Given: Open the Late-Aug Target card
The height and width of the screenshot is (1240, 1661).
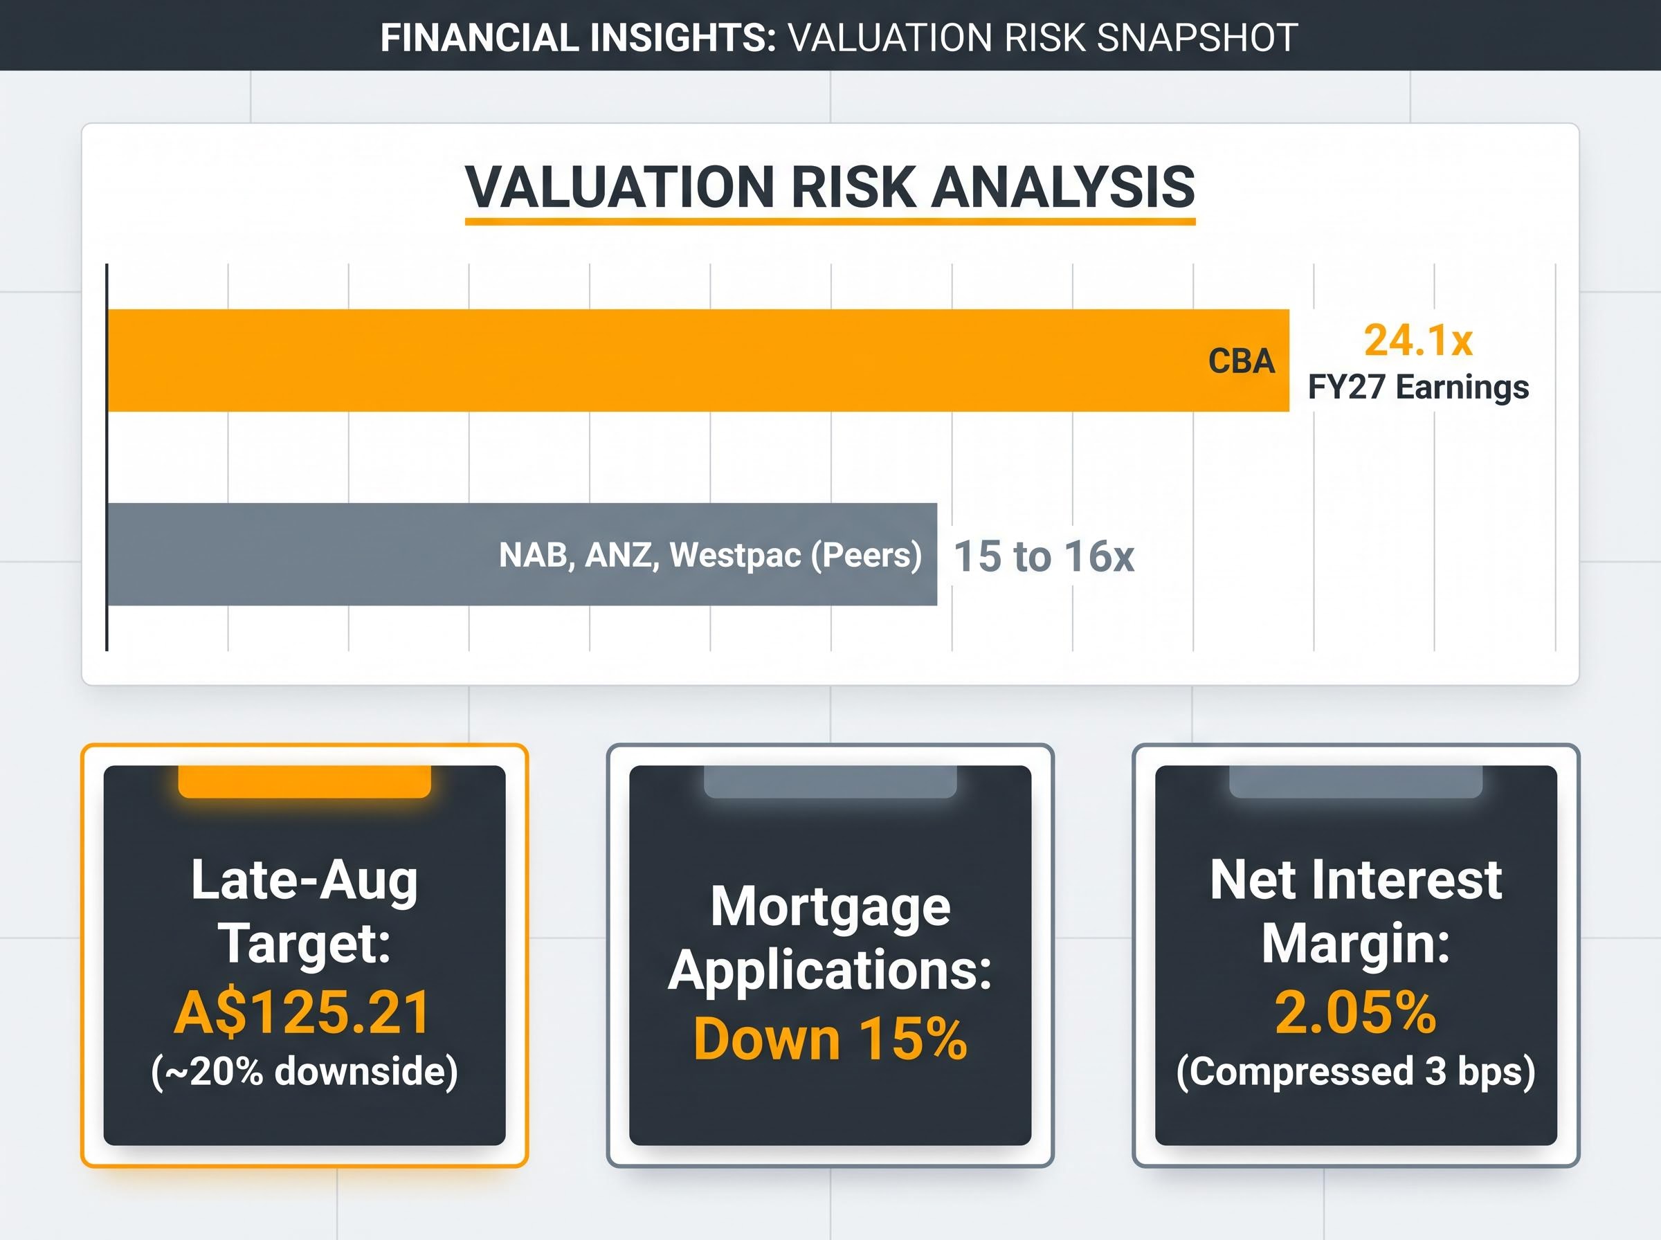Looking at the screenshot, I should coord(305,956).
